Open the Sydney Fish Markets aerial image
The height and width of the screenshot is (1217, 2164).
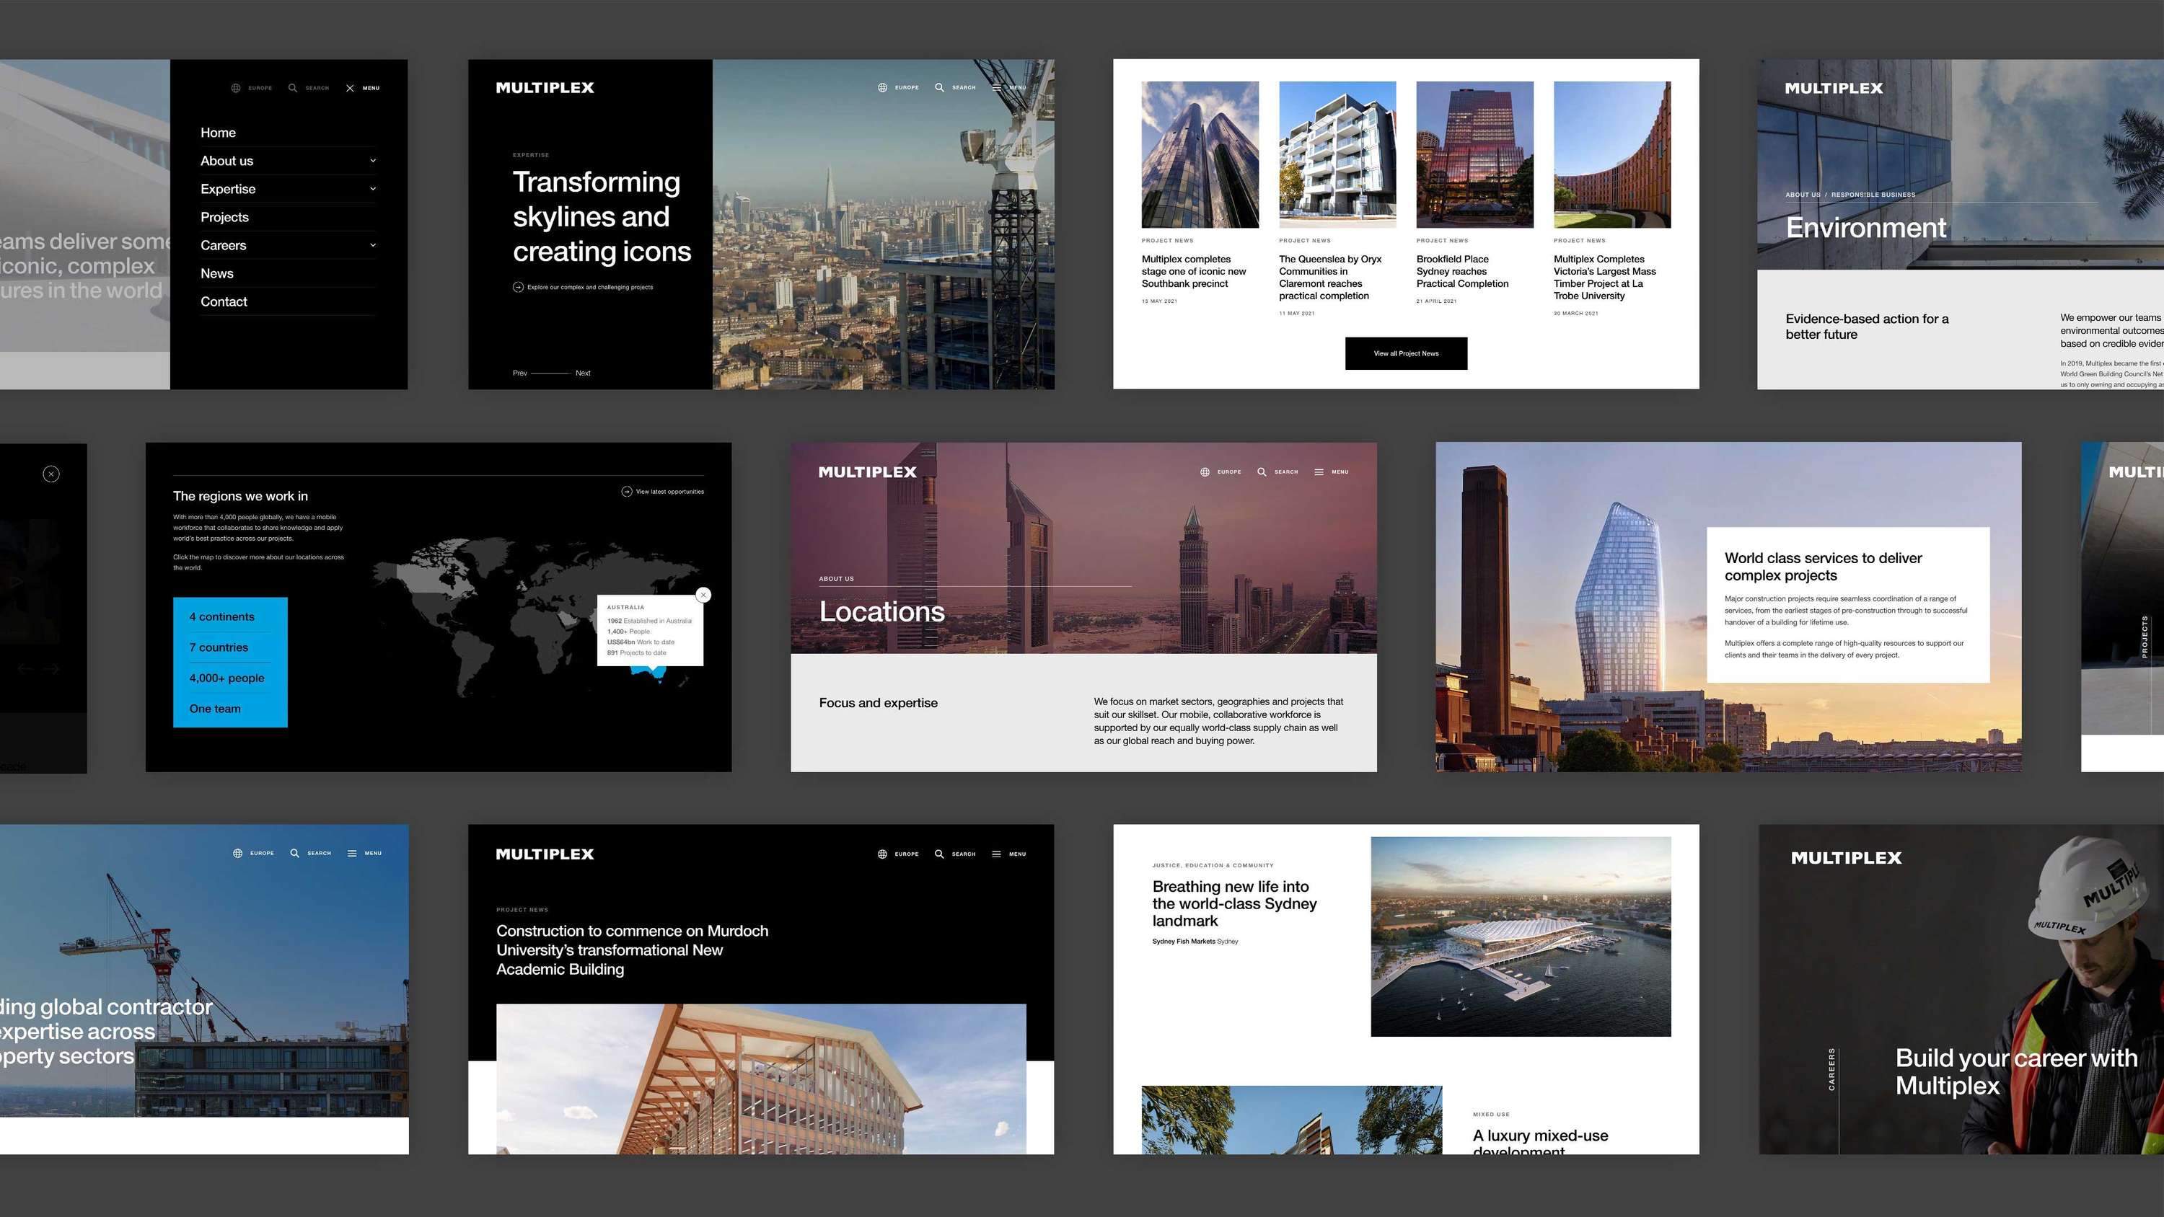pos(1521,937)
